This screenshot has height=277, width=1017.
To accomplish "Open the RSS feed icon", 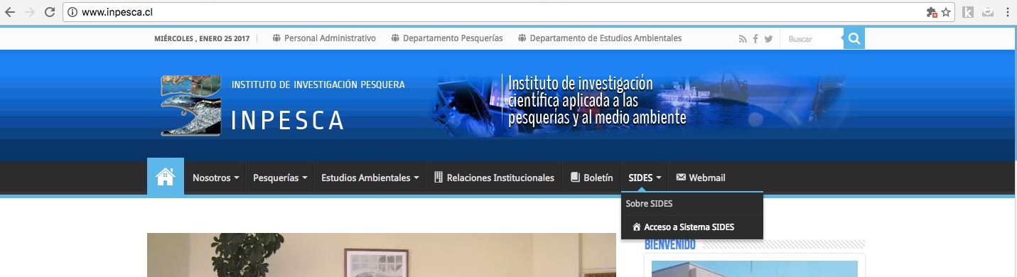I will click(x=743, y=39).
